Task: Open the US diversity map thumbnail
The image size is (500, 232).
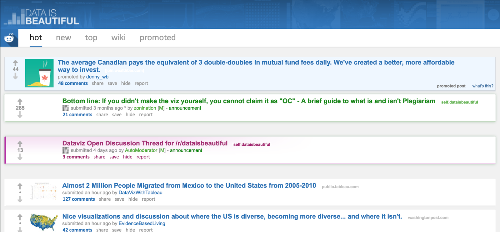Action: coord(44,222)
